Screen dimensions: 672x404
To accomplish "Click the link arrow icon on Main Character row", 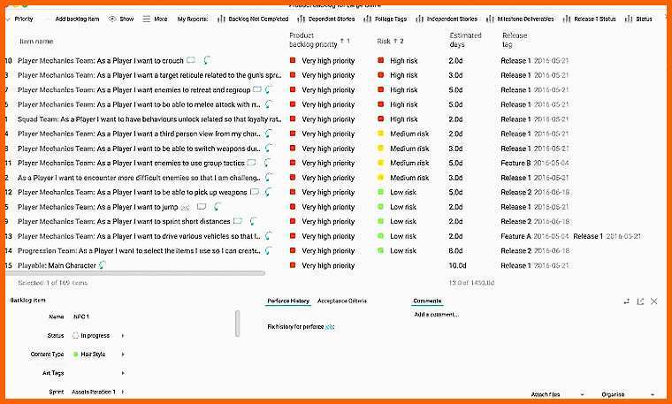I will pos(103,265).
